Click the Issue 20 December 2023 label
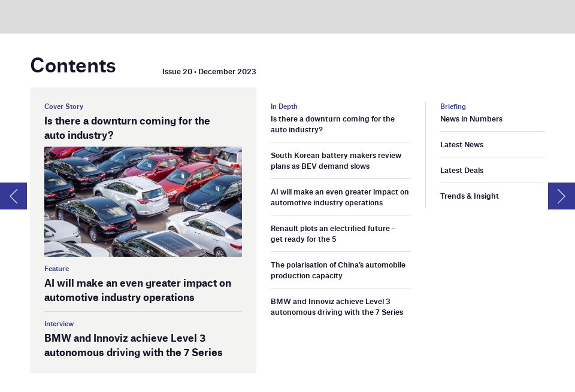Image resolution: width=575 pixels, height=392 pixels. [x=209, y=71]
